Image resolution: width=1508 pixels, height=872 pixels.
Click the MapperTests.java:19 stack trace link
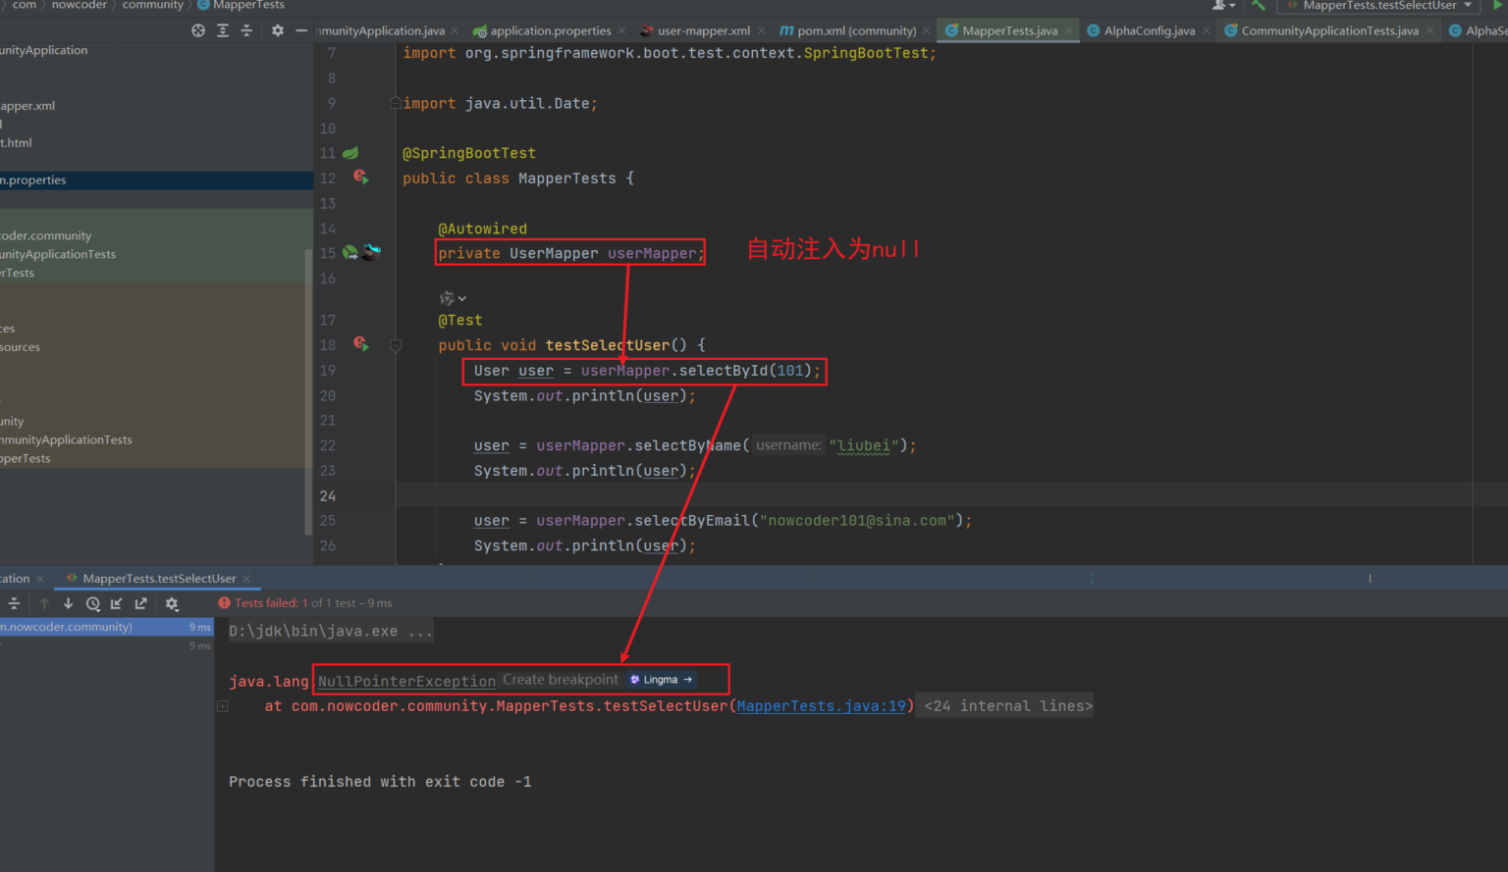click(823, 706)
